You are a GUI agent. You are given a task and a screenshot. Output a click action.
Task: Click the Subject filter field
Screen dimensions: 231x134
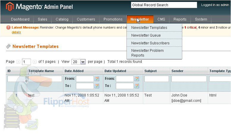pos(157,79)
